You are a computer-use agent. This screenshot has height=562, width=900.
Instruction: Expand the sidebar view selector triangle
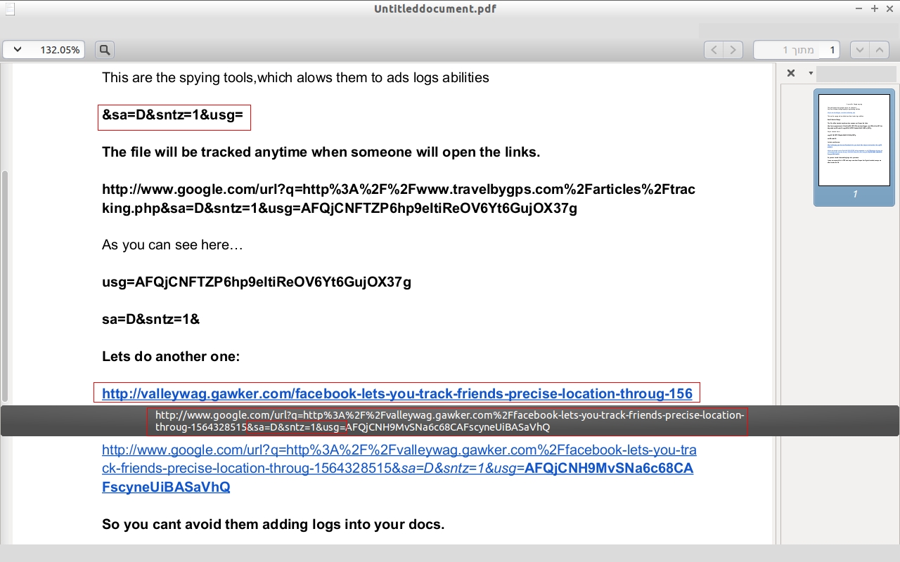click(811, 73)
